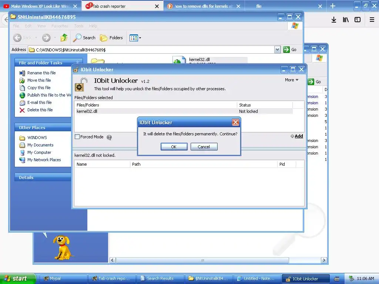This screenshot has width=379, height=284.
Task: Switch to Untitled - Notepad taskbar item
Action: click(x=257, y=278)
